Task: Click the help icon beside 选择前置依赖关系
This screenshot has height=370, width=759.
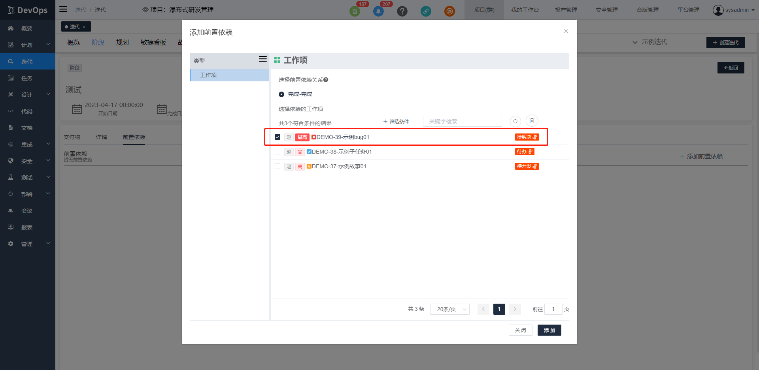Action: pos(326,80)
